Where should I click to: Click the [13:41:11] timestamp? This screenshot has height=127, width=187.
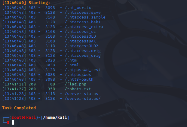(14, 84)
